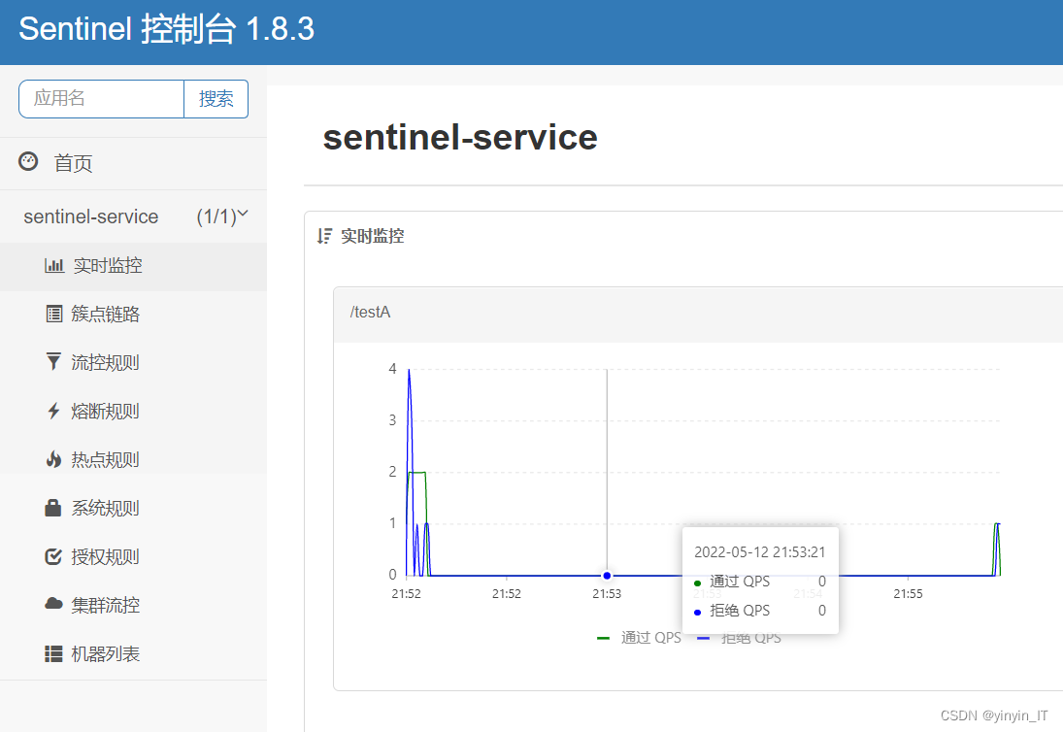The image size is (1063, 732).
Task: Click the sort icon next to 实时监控 panel title
Action: point(325,236)
